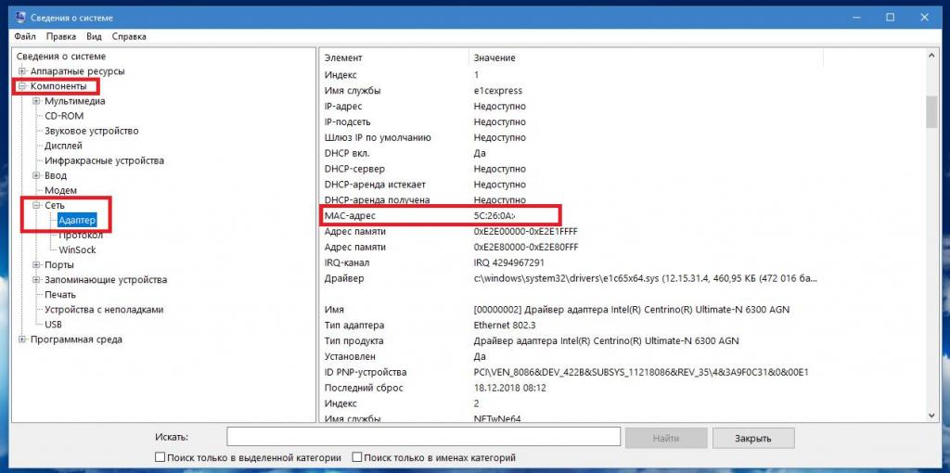Open the Вид menu
This screenshot has width=950, height=473.
(x=94, y=36)
